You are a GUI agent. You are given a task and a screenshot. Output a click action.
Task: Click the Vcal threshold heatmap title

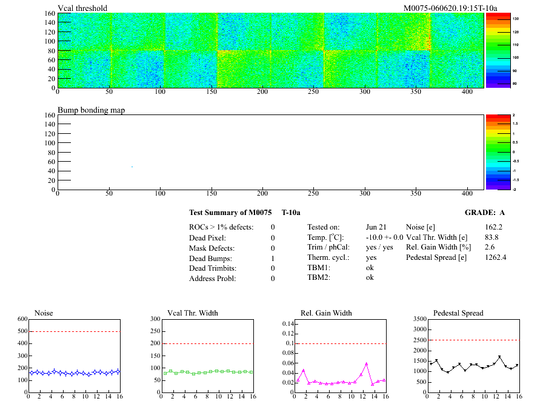82,8
